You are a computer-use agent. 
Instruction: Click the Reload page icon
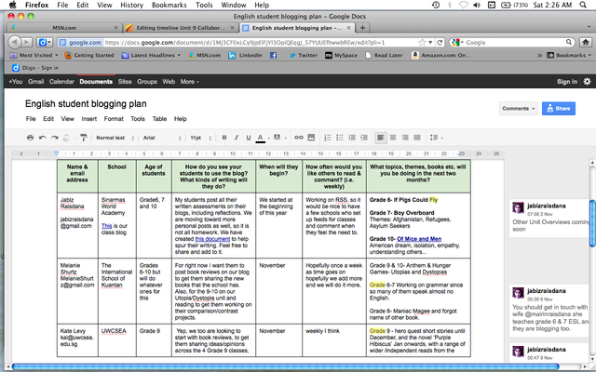(x=440, y=43)
